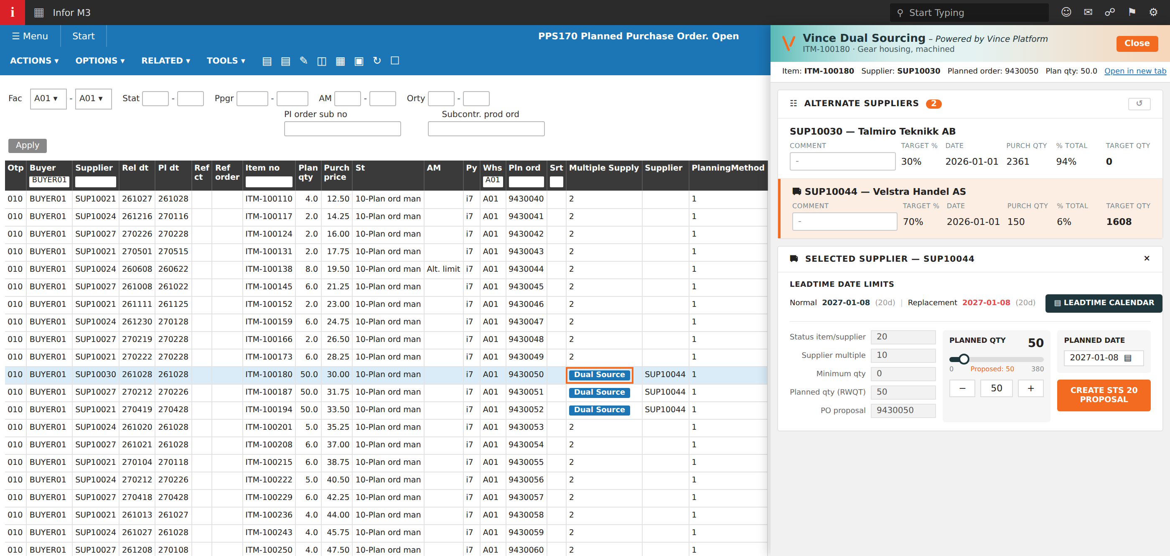Image resolution: width=1170 pixels, height=556 pixels.
Task: Click comment field for SUP10044 Velstra Handel
Action: coord(845,222)
